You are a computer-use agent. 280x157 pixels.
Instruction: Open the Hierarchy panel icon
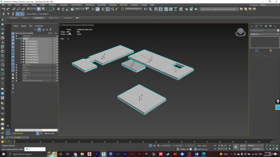[x=261, y=26]
